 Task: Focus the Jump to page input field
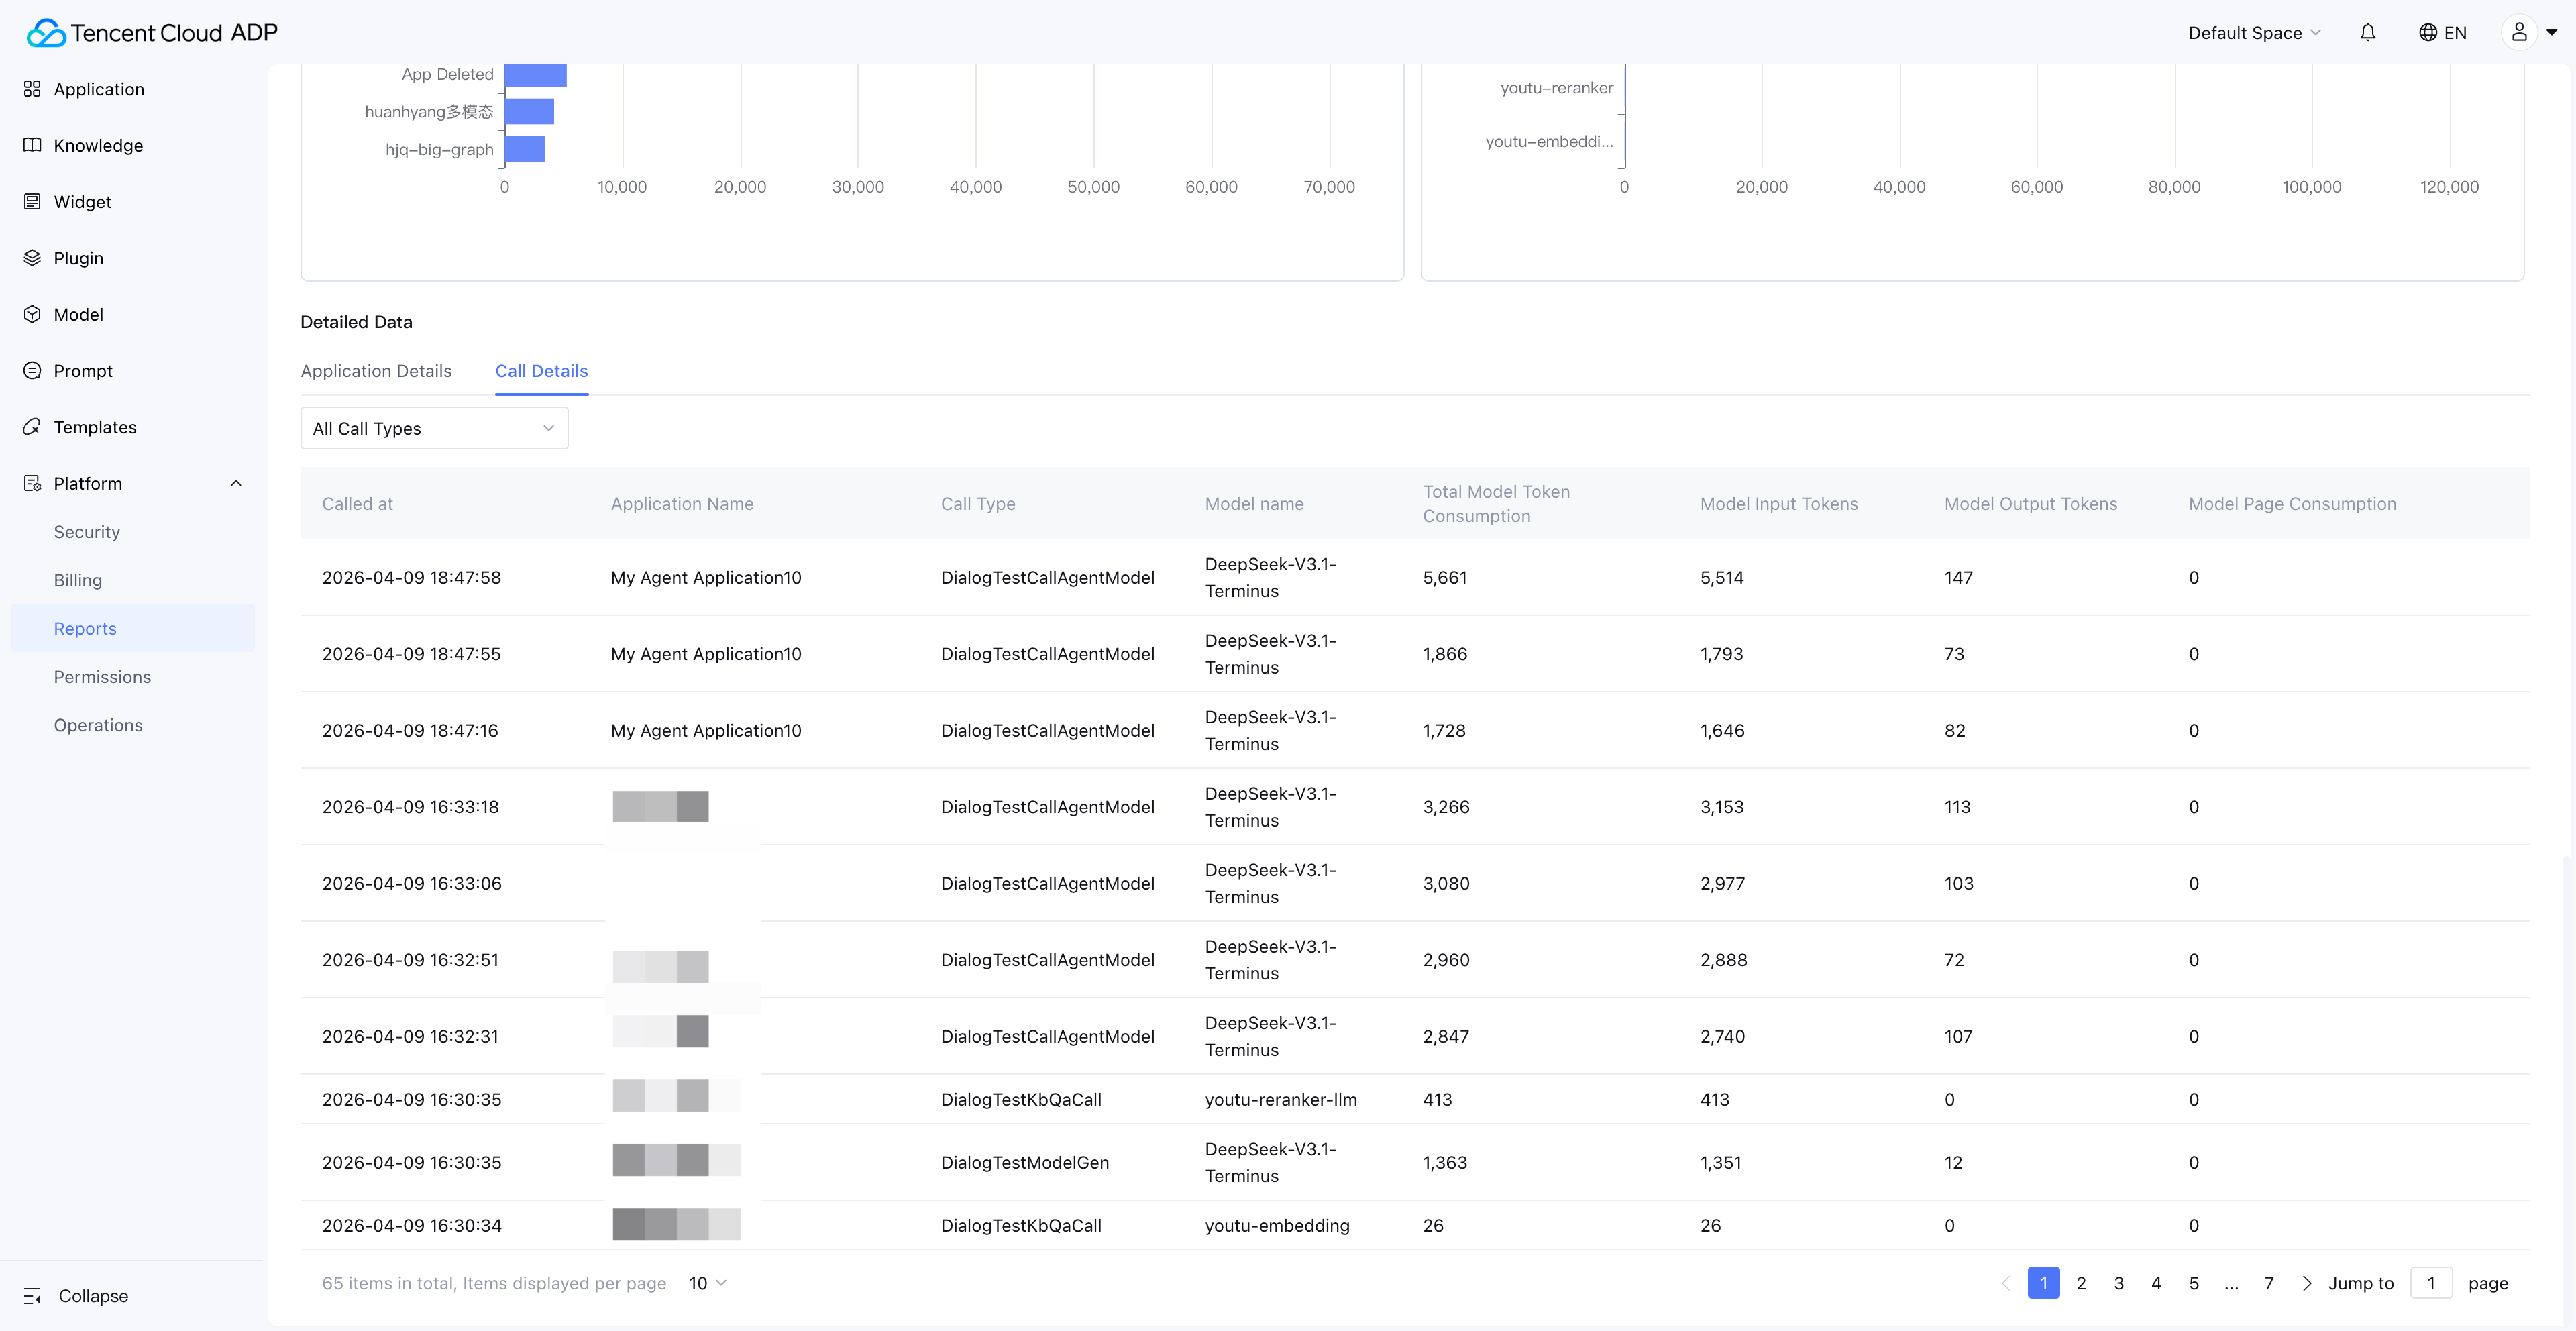tap(2431, 1283)
